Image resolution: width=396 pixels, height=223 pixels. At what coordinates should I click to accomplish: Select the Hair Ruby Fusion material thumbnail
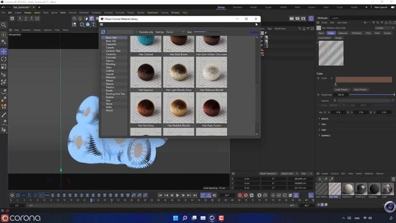coord(212,108)
